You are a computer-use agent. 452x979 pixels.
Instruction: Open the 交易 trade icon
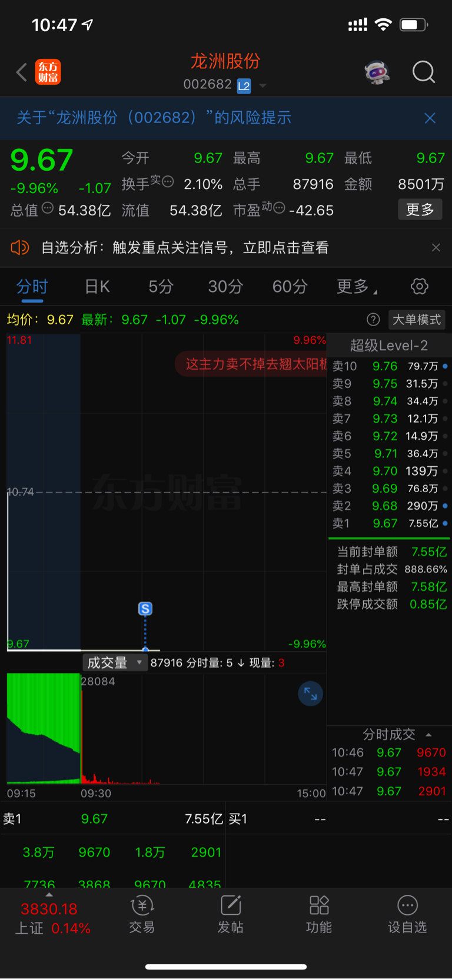pos(142,915)
